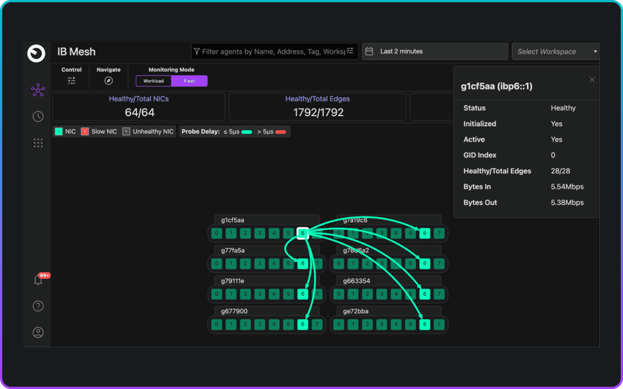The height and width of the screenshot is (389, 623).
Task: Open the help question mark icon
Action: pyautogui.click(x=38, y=306)
